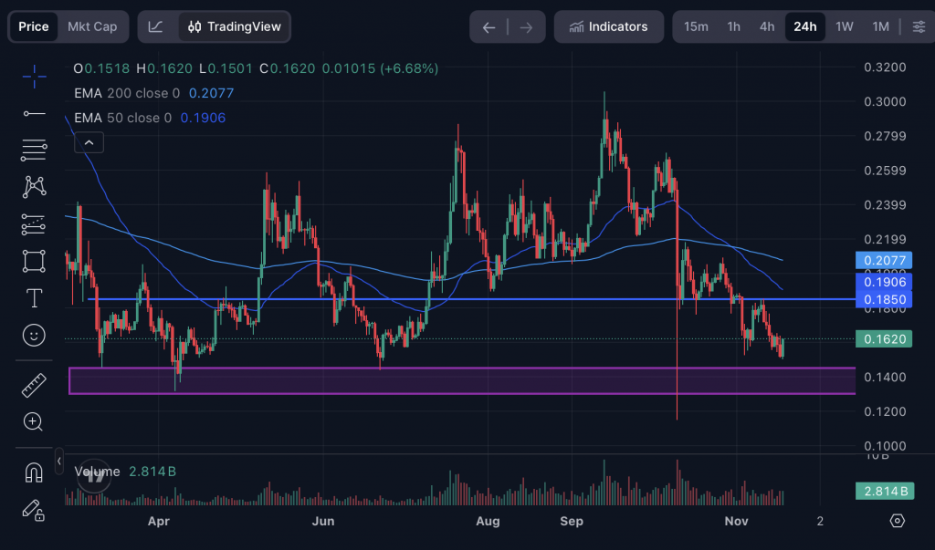Open the emoji icons tool
Screen dimensions: 935x550
coord(34,336)
